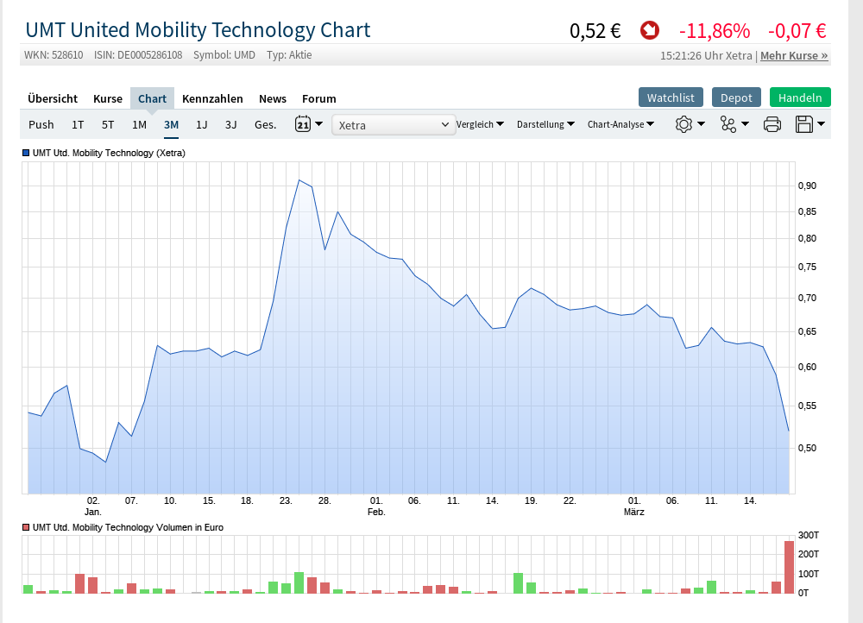Click the 15:21:26 Uhr Xetra timestamp
This screenshot has height=623, width=863.
tap(706, 55)
